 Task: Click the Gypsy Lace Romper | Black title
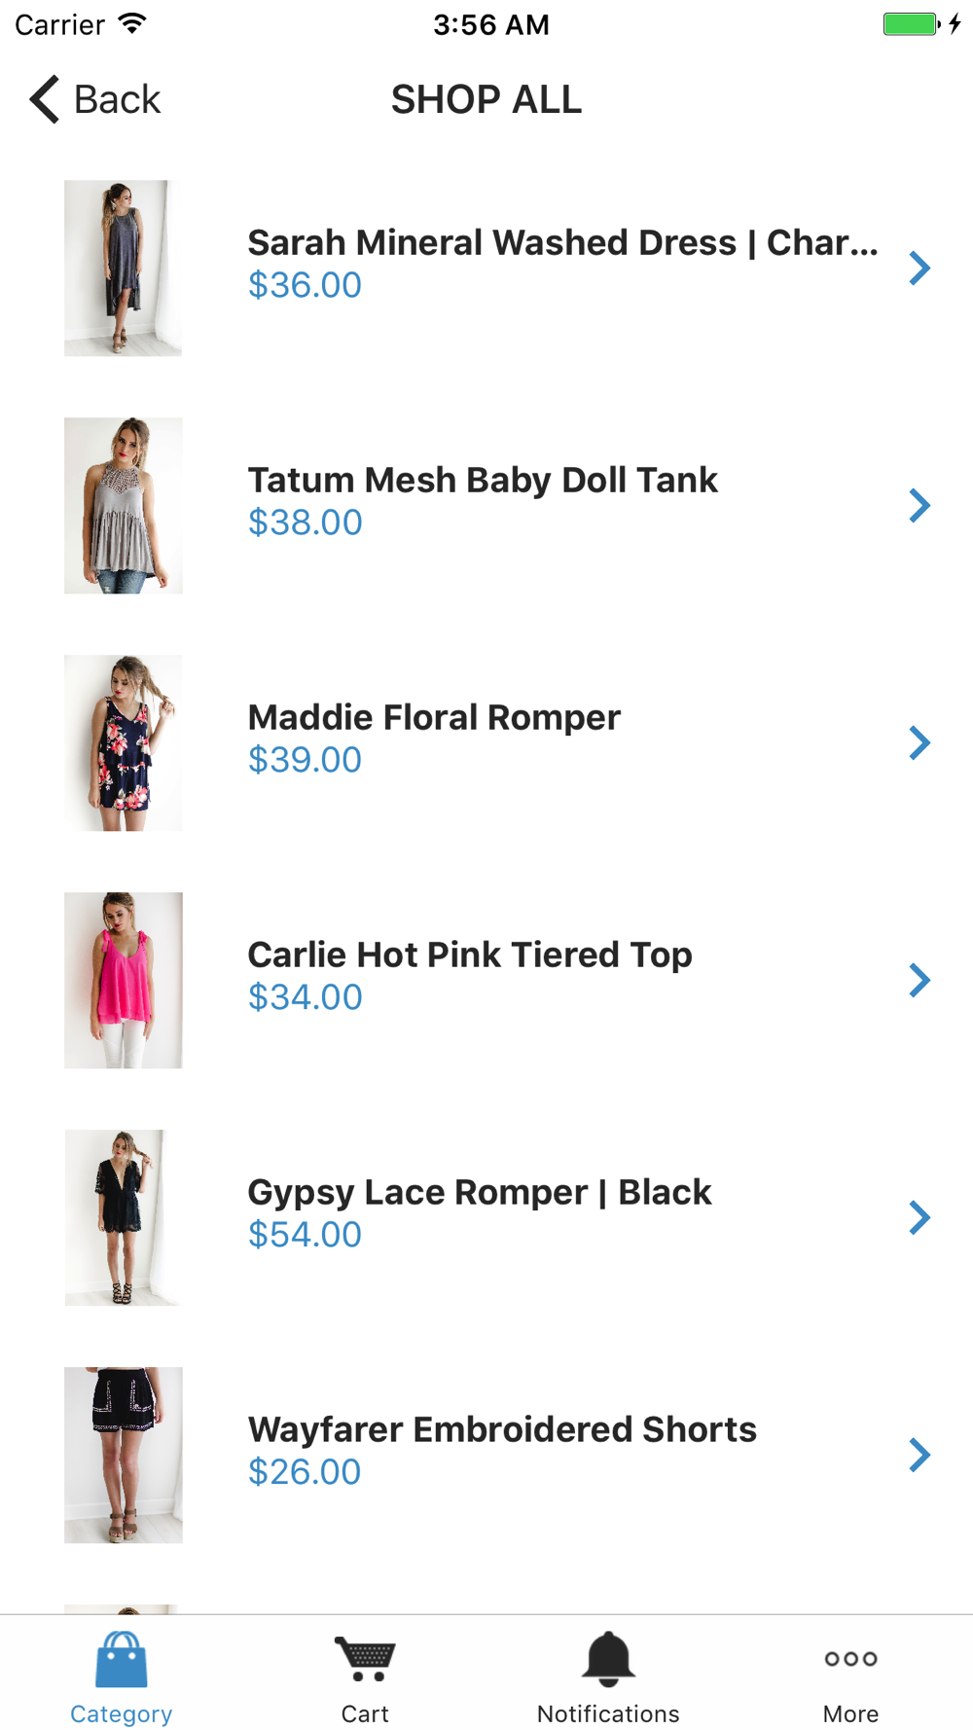click(x=480, y=1192)
